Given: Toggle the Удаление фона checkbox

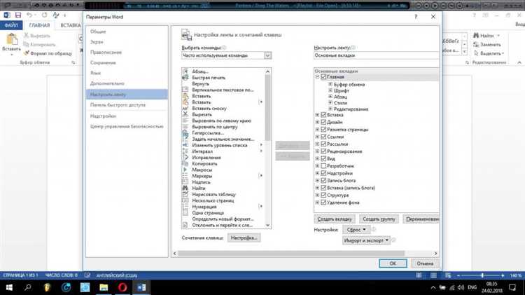Looking at the screenshot, I should [x=323, y=203].
